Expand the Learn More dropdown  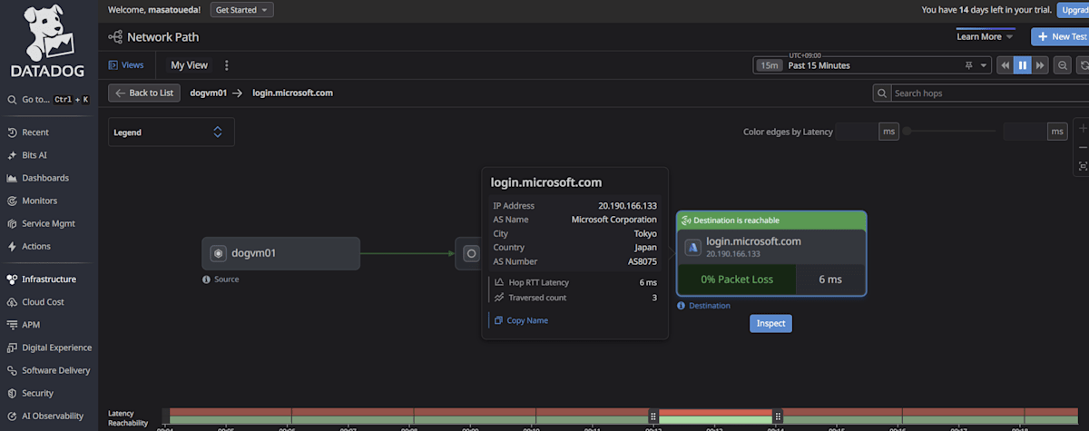click(985, 37)
